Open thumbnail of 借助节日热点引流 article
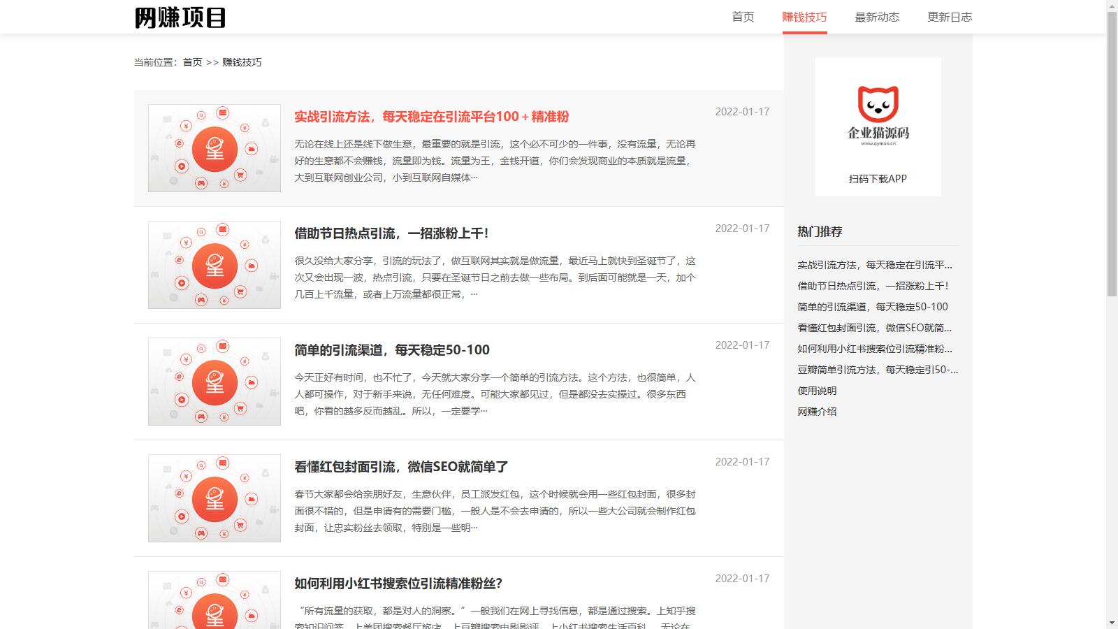Screen dimensions: 1118x629 (x=215, y=265)
